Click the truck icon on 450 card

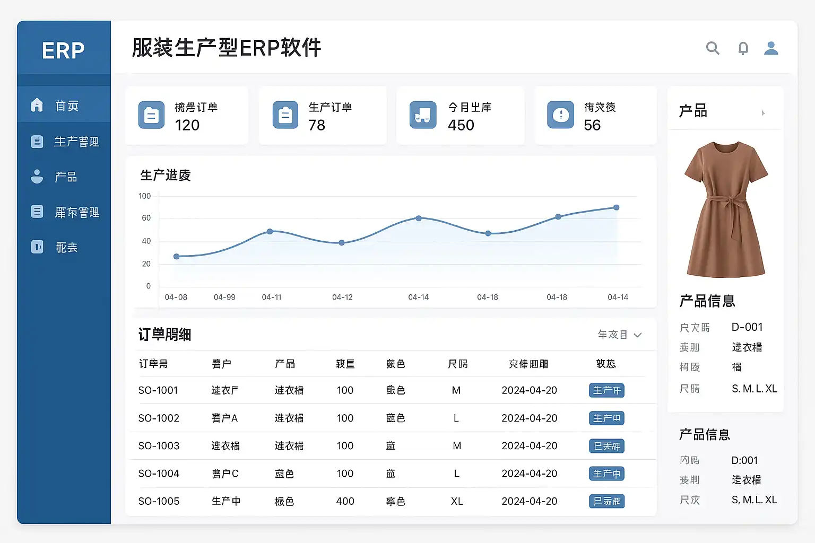pos(423,115)
